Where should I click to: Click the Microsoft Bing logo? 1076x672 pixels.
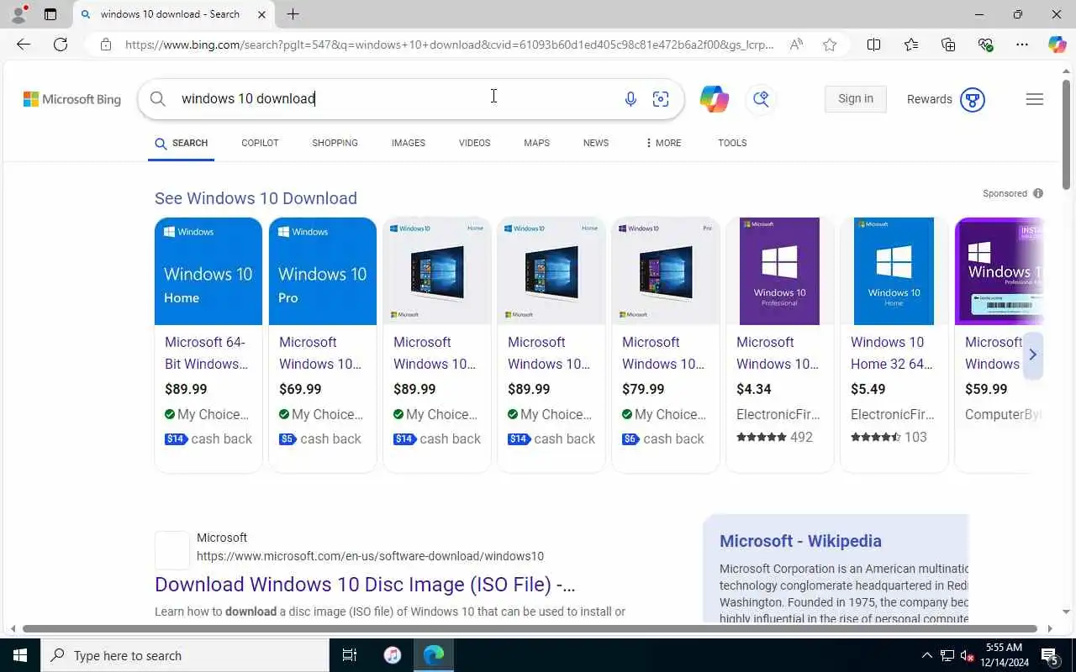72,99
